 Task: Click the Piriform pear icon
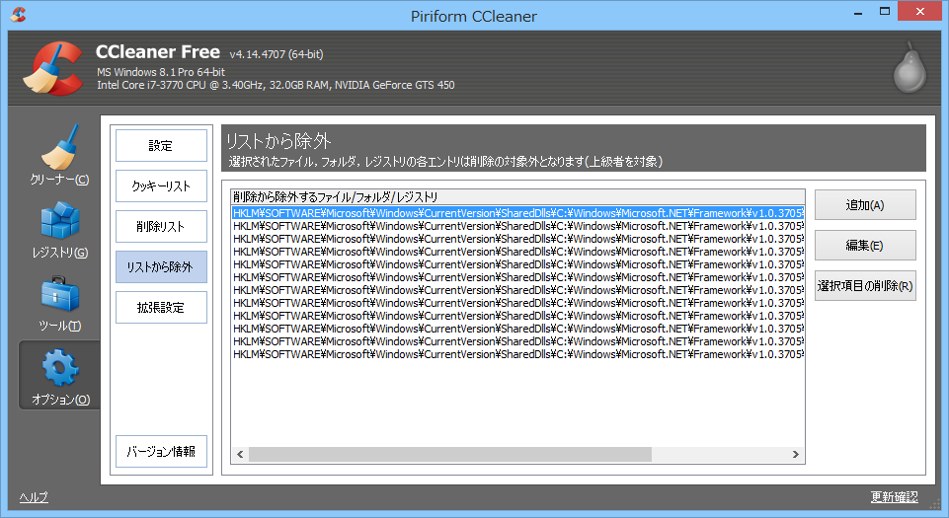[x=909, y=67]
